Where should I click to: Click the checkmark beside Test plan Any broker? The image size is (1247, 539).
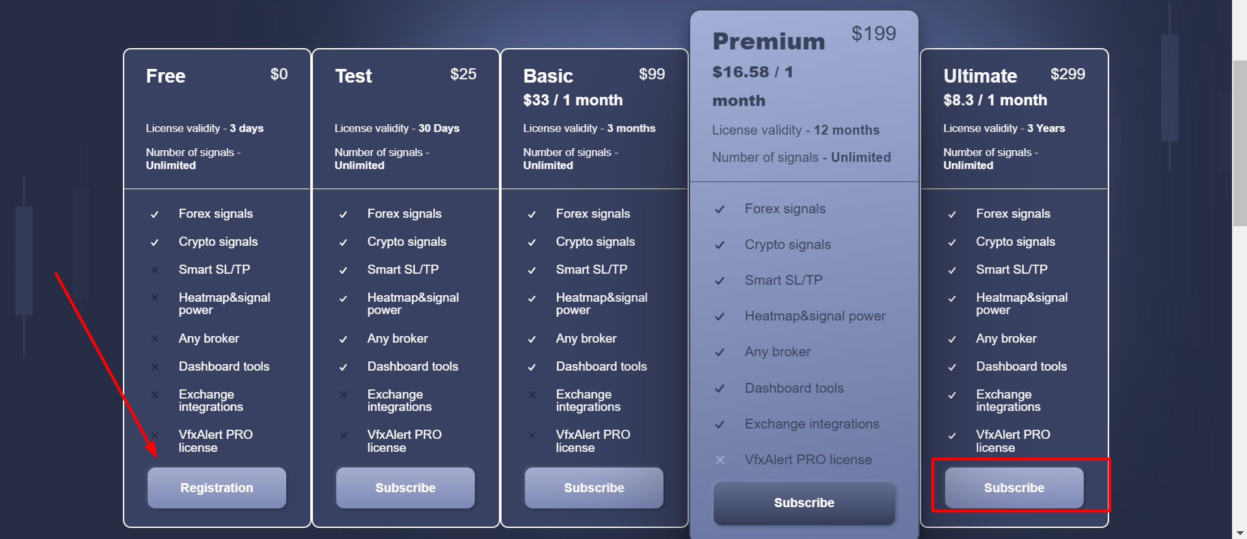[x=343, y=339]
